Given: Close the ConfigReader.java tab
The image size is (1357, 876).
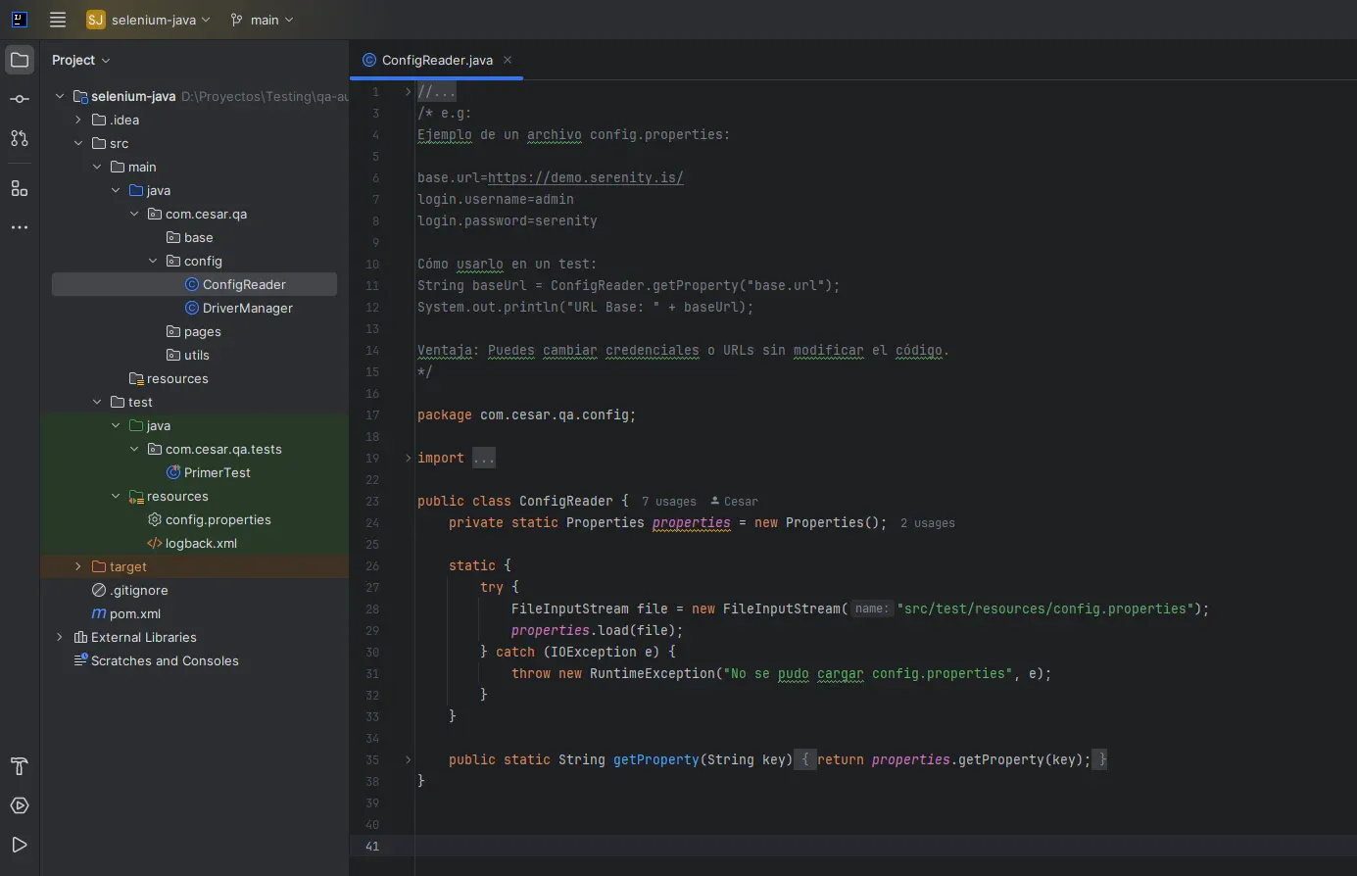Looking at the screenshot, I should pyautogui.click(x=508, y=60).
